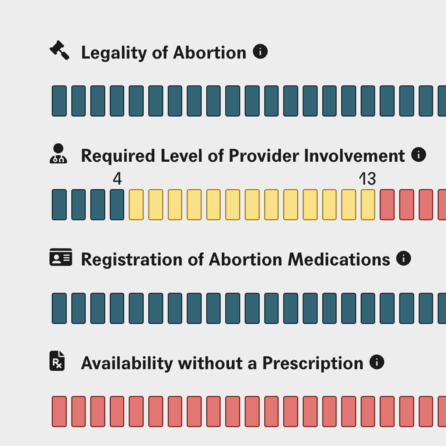Select the Required Level of Provider Involvement heading
The width and height of the screenshot is (446, 446).
pyautogui.click(x=243, y=156)
